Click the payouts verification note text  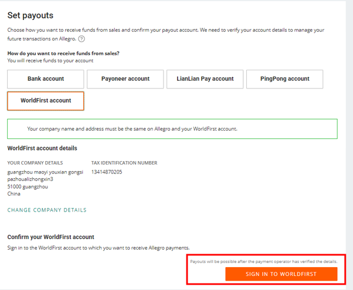[263, 261]
